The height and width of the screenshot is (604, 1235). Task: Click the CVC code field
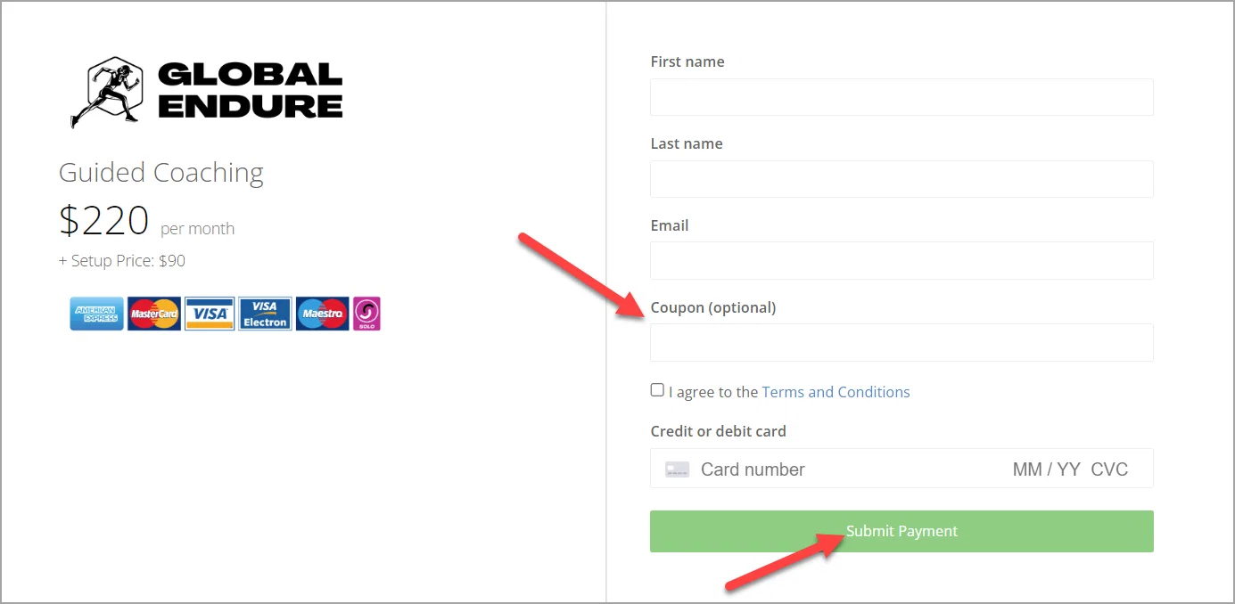(x=1109, y=469)
